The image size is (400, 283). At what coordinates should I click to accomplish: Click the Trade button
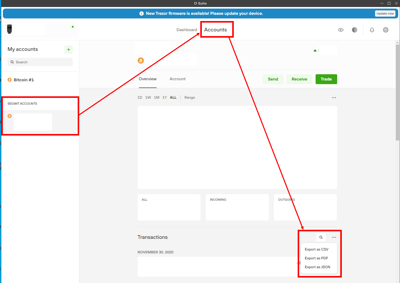(326, 79)
